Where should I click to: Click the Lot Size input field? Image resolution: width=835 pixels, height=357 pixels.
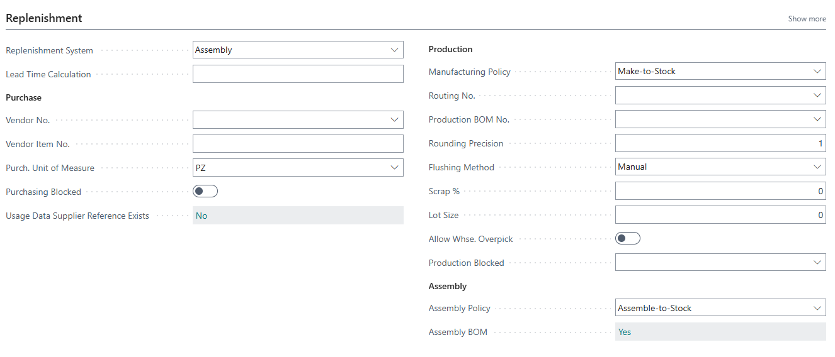pos(720,215)
